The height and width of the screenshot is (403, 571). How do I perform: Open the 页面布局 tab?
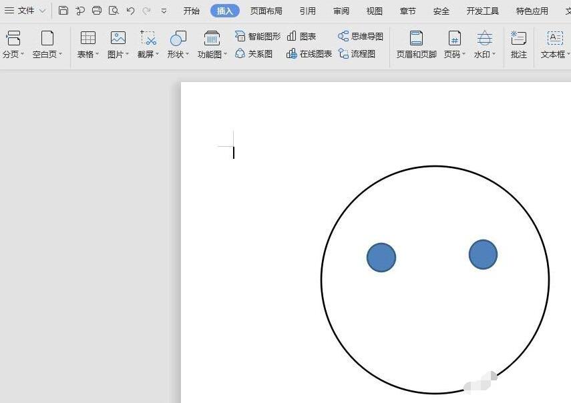click(x=266, y=11)
